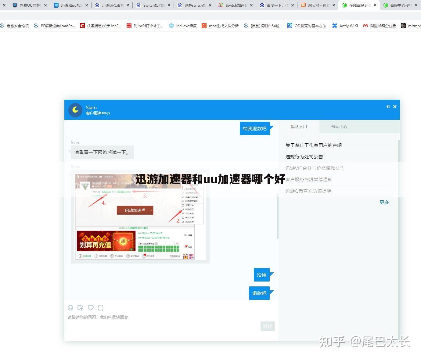421x359 pixels.
Task: Open the PE解析逆向LoadSt bookmark
Action: 54,26
